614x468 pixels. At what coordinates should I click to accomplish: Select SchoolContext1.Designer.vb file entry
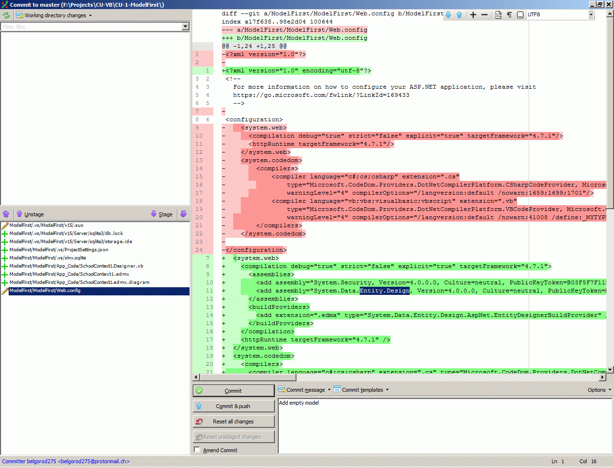point(76,266)
